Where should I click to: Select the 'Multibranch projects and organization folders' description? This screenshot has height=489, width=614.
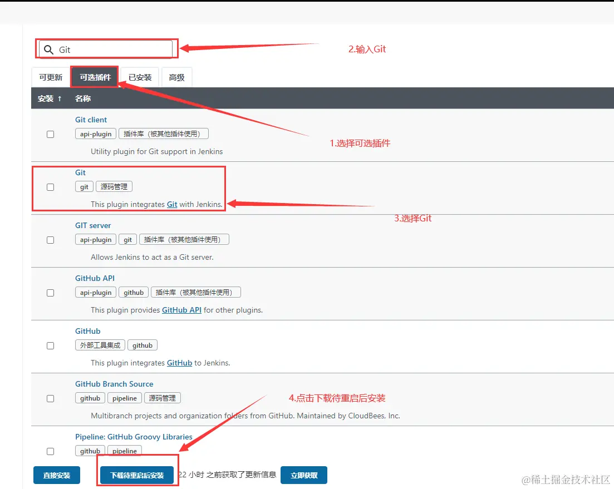point(245,416)
